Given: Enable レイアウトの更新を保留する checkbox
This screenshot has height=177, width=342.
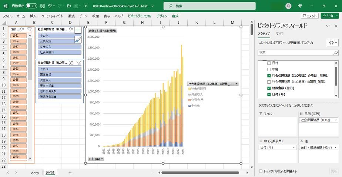Looking at the screenshot, I should pyautogui.click(x=261, y=171).
